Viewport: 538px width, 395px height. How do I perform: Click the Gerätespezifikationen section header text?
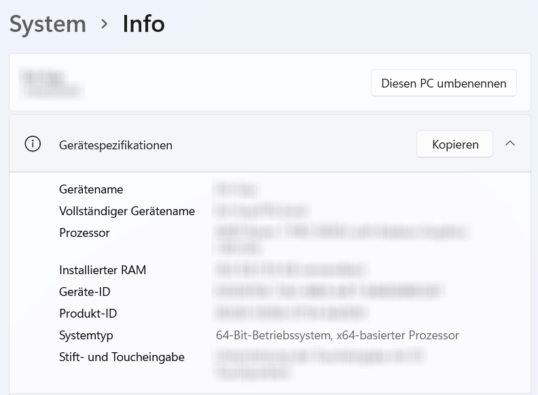tap(115, 145)
